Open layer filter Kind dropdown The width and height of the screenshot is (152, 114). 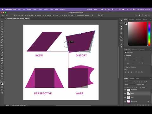tap(129, 82)
